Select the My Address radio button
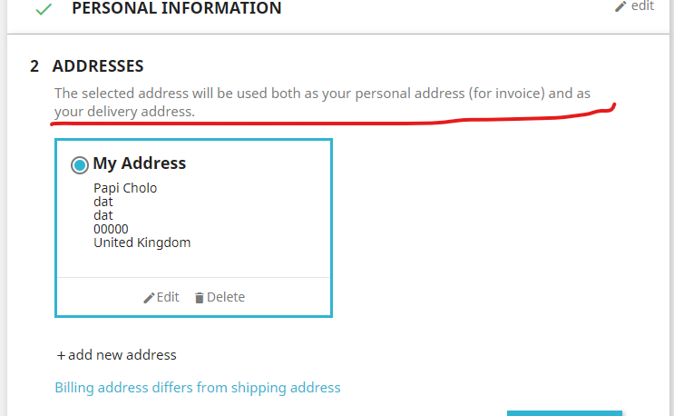Viewport: 674px width, 416px height. tap(80, 164)
